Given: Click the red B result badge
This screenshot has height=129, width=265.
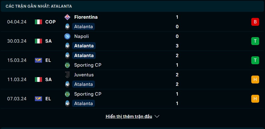Looking at the screenshot, I should point(255,22).
